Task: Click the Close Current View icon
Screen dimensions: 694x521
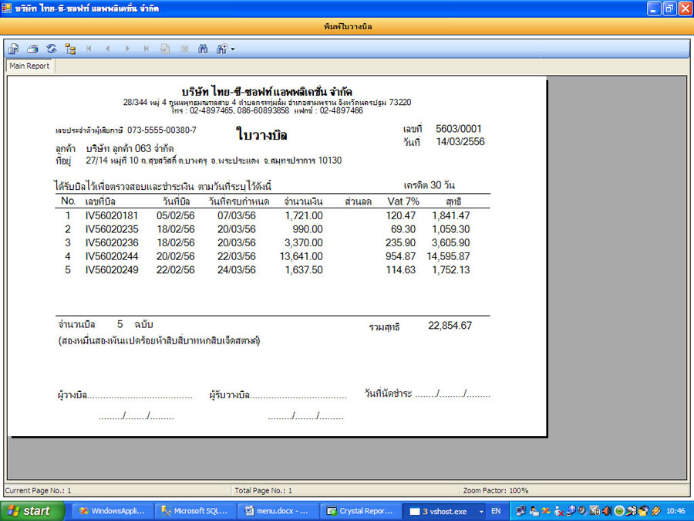Action: [184, 49]
